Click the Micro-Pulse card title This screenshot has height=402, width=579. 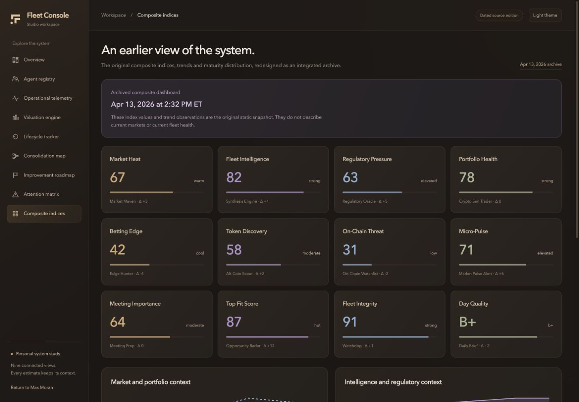point(473,231)
